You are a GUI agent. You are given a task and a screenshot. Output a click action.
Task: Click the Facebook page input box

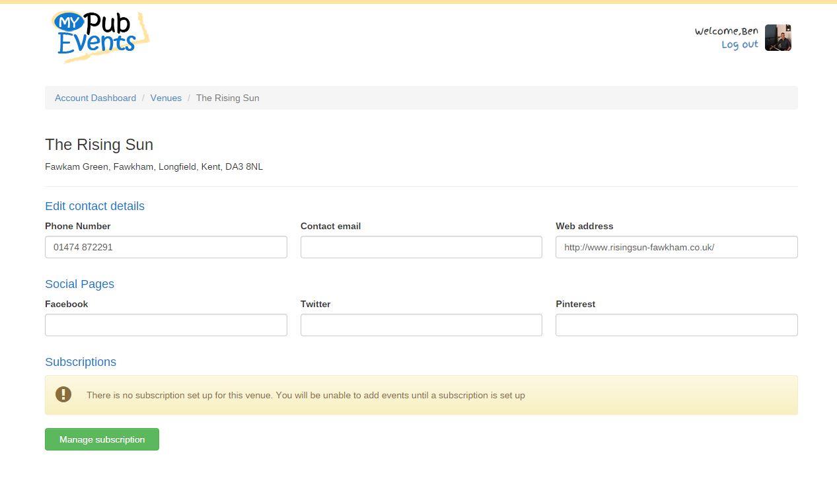click(x=166, y=325)
